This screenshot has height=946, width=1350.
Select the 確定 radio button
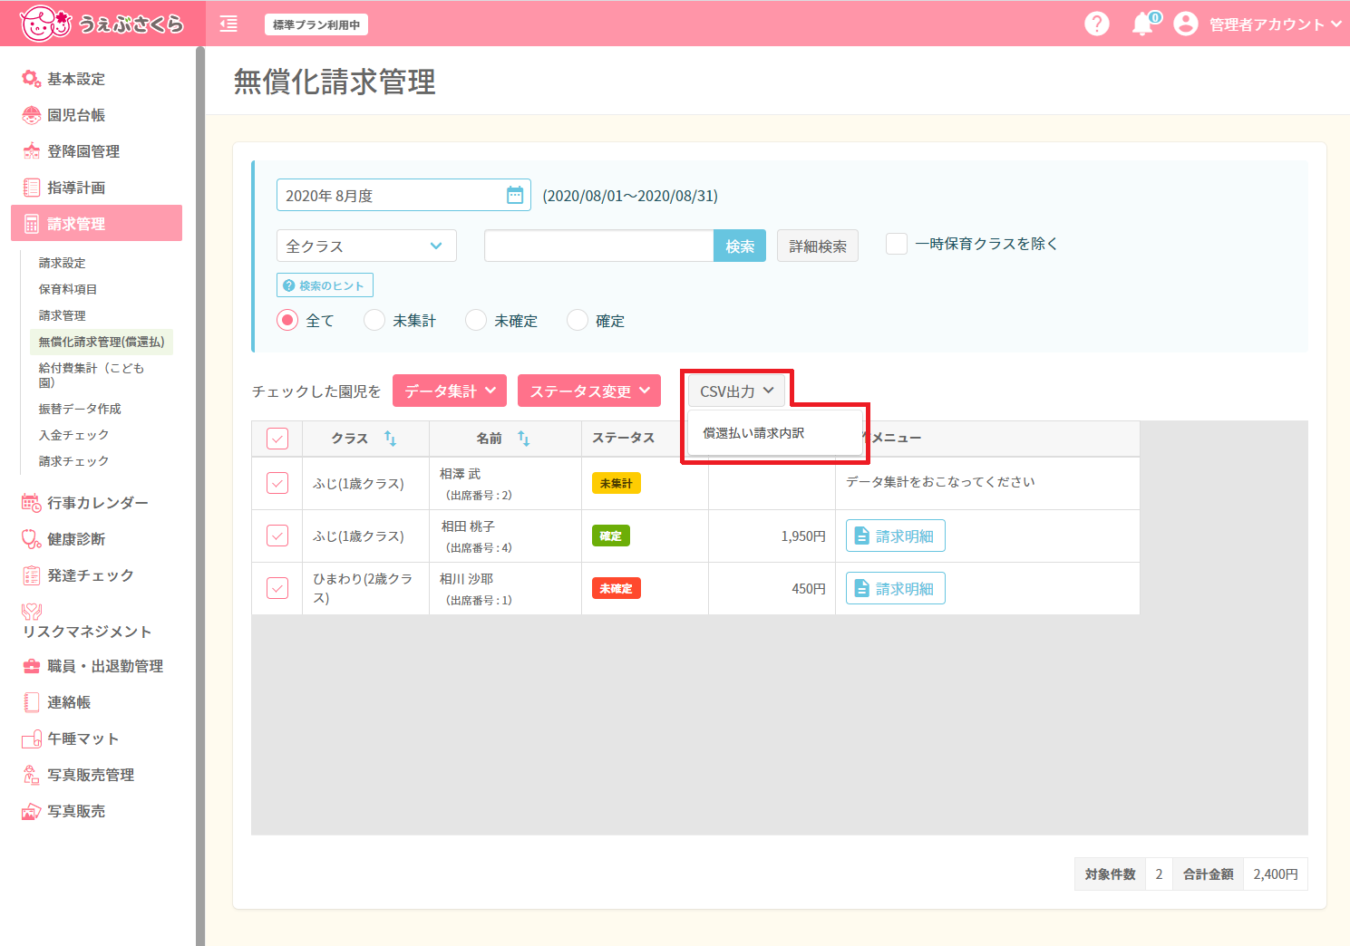[x=578, y=320]
